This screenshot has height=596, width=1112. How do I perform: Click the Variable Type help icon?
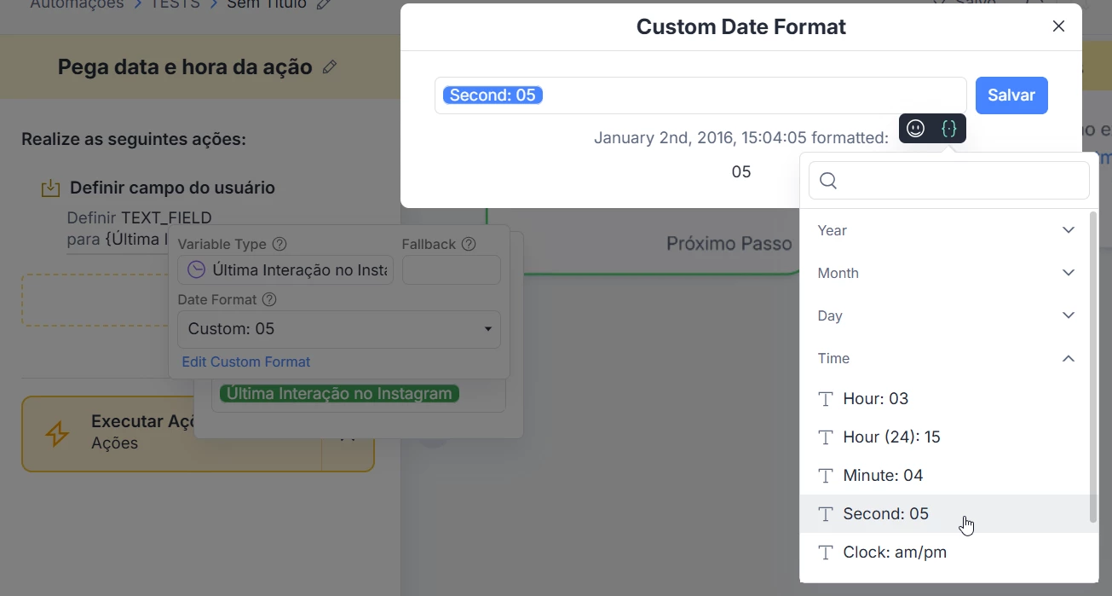point(279,245)
